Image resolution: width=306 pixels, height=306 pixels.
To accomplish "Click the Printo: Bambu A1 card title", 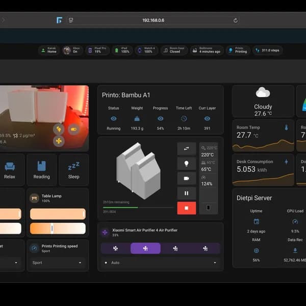I will coord(126,95).
